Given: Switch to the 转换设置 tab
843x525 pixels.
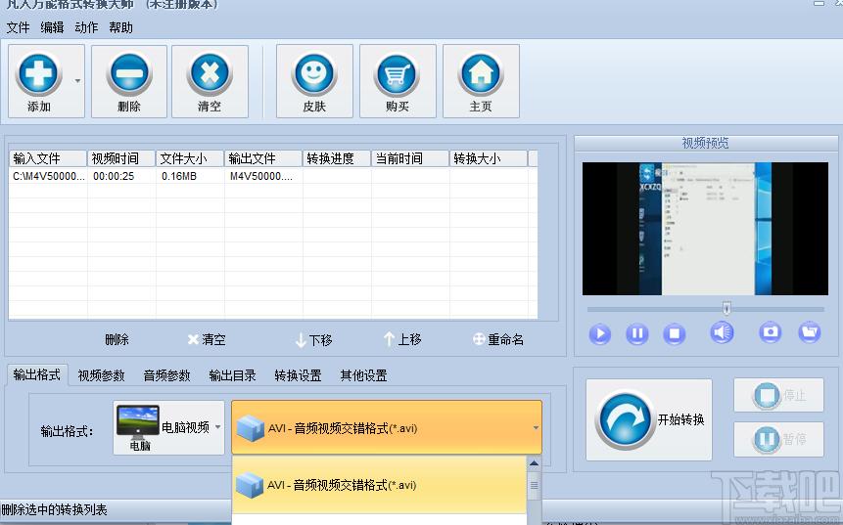Looking at the screenshot, I should pyautogui.click(x=298, y=375).
